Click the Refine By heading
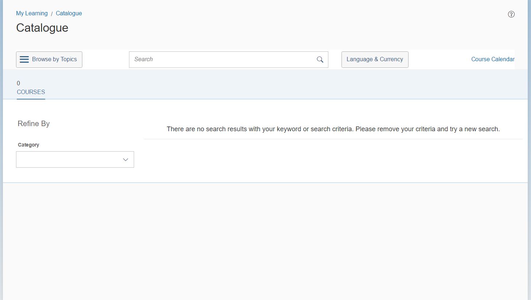531x300 pixels. 34,124
